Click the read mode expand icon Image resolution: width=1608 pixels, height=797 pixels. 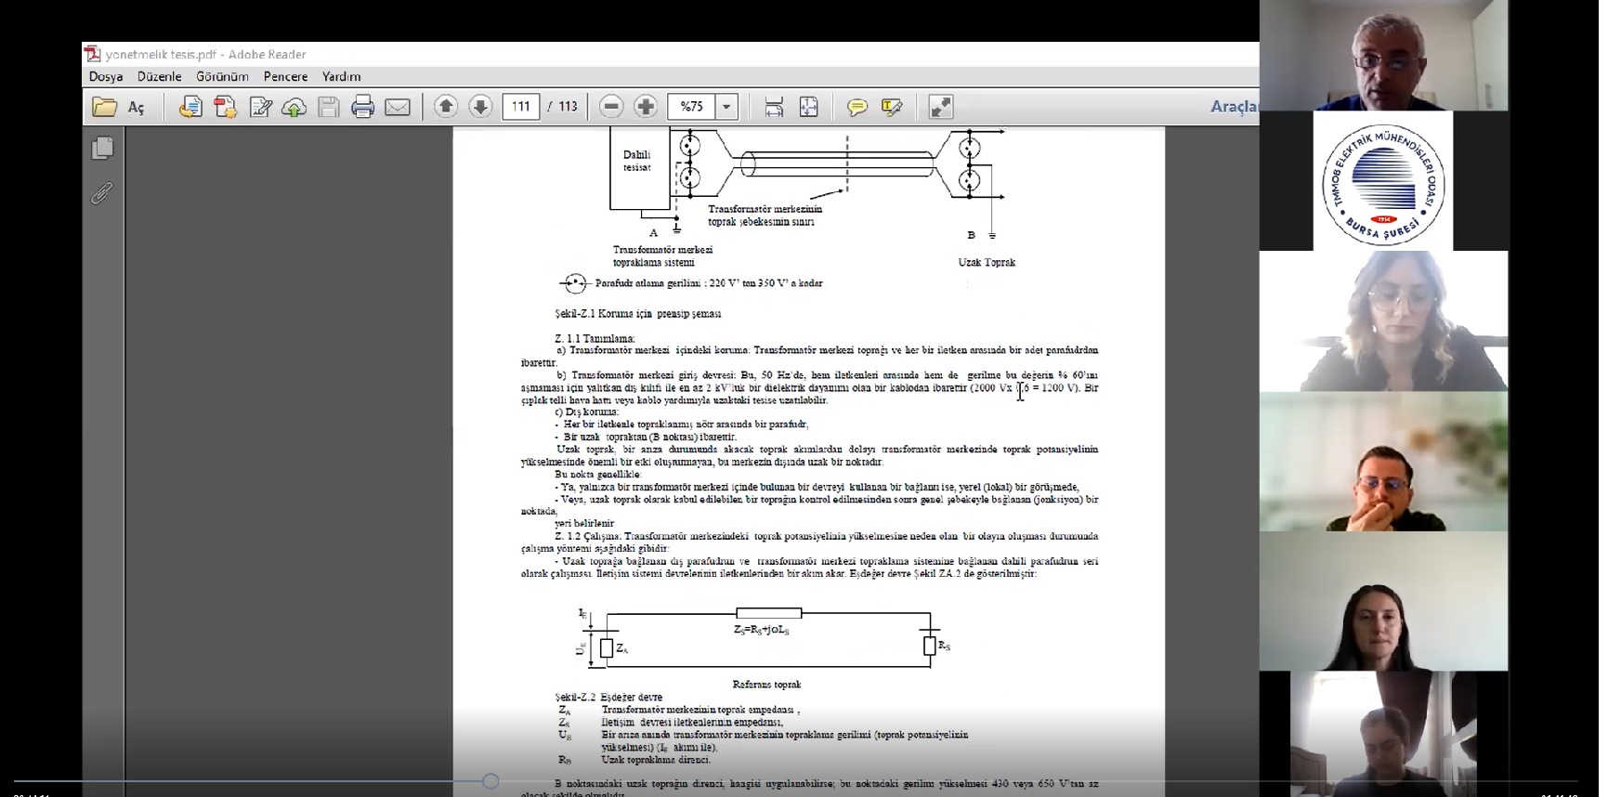(941, 108)
